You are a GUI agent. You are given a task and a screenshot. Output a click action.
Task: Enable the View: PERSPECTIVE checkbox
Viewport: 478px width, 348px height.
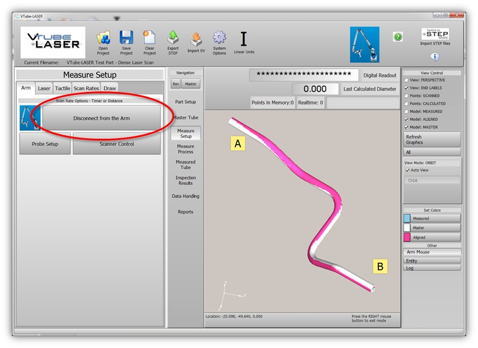(x=406, y=80)
